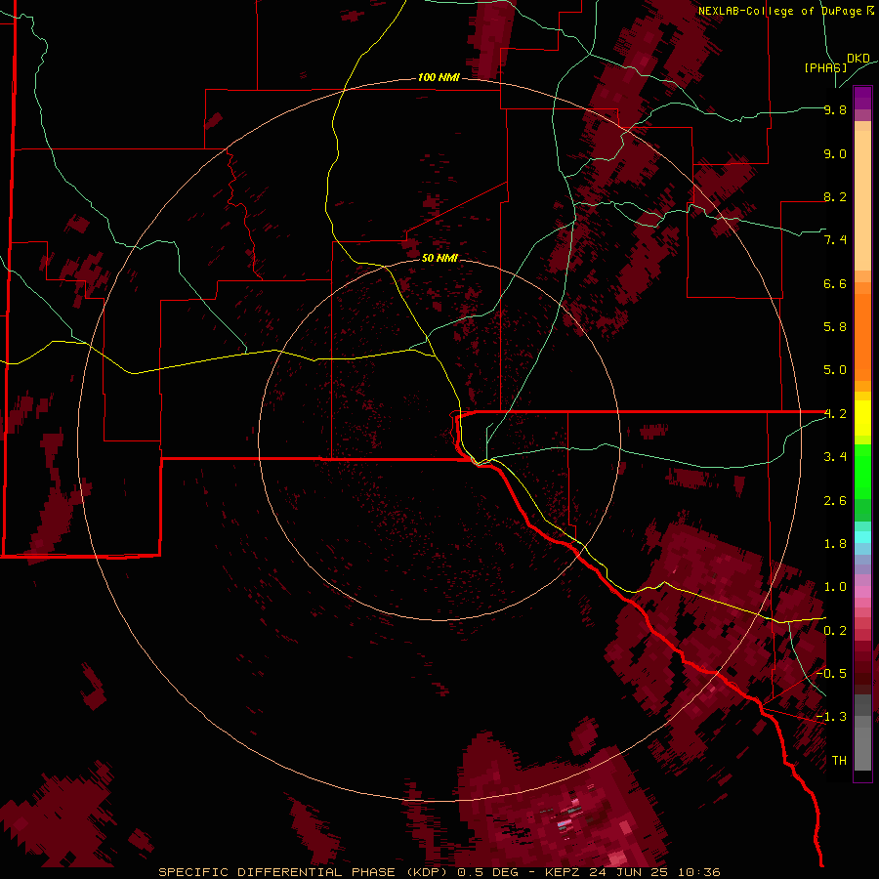Select the 8.2 value on the color scale
The height and width of the screenshot is (879, 879).
[x=835, y=196]
